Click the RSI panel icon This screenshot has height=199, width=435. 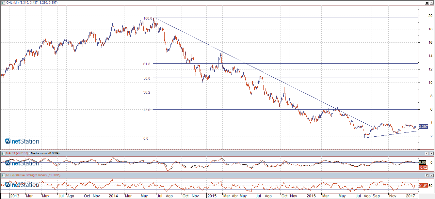point(3,176)
